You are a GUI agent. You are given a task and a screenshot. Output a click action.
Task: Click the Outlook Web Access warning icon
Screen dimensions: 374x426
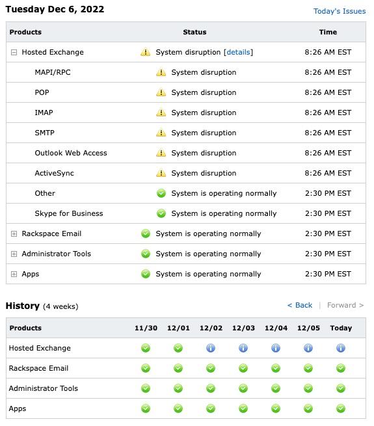tap(161, 153)
